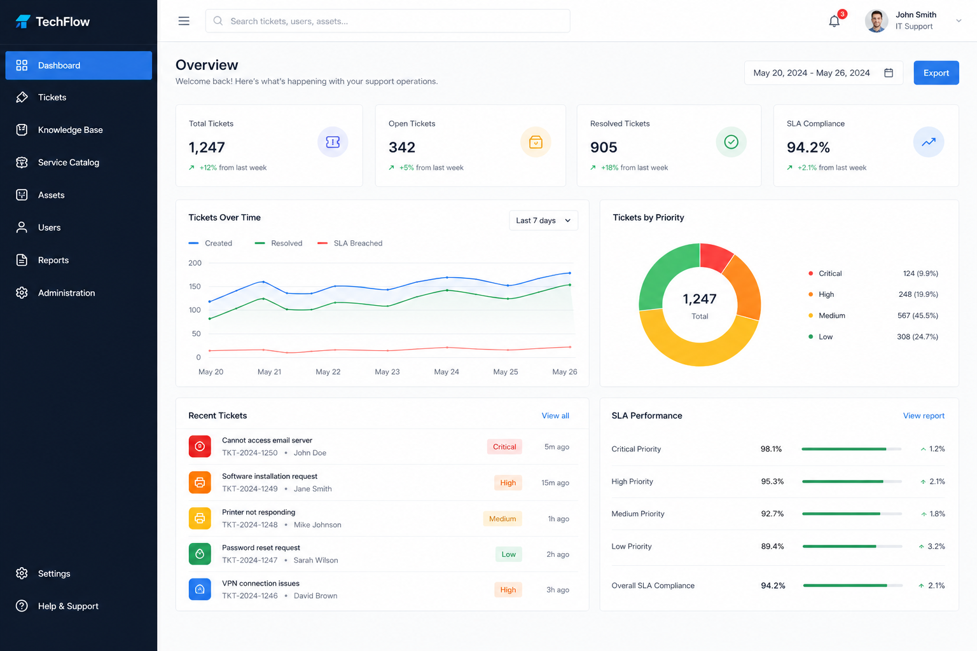Toggle the SLA Breached legend series
The image size is (977, 651).
click(x=350, y=243)
